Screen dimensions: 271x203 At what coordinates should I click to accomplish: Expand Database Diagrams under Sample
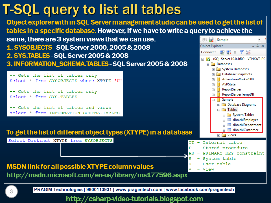pyautogui.click(x=218, y=105)
